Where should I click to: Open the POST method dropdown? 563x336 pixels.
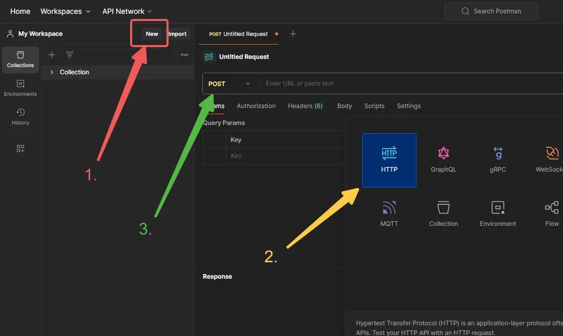click(x=230, y=83)
